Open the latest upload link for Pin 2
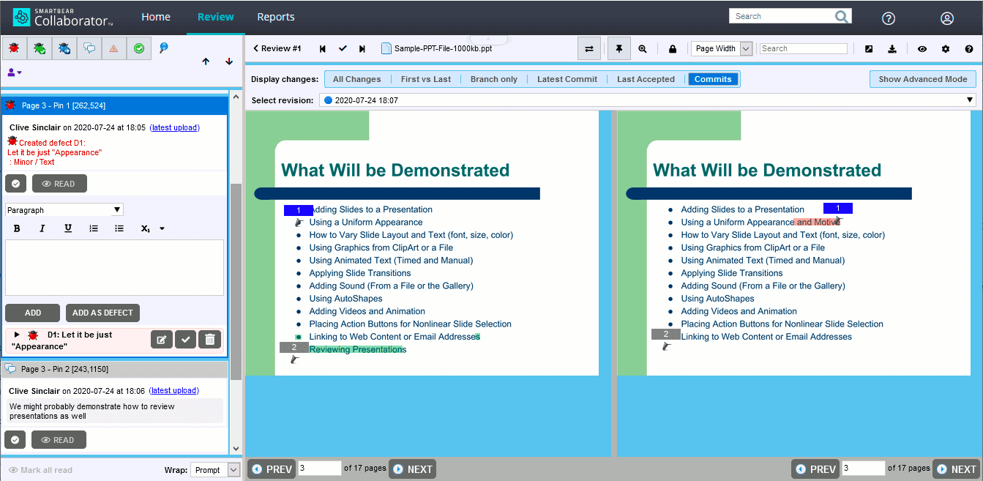This screenshot has height=481, width=983. (x=173, y=390)
